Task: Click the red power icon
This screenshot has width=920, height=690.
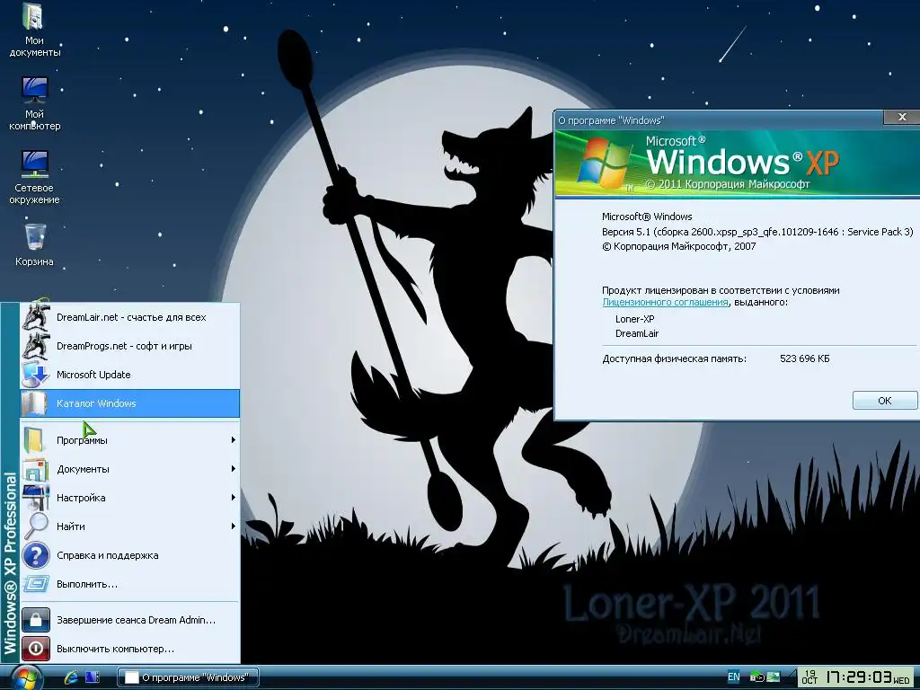Action: tap(36, 649)
